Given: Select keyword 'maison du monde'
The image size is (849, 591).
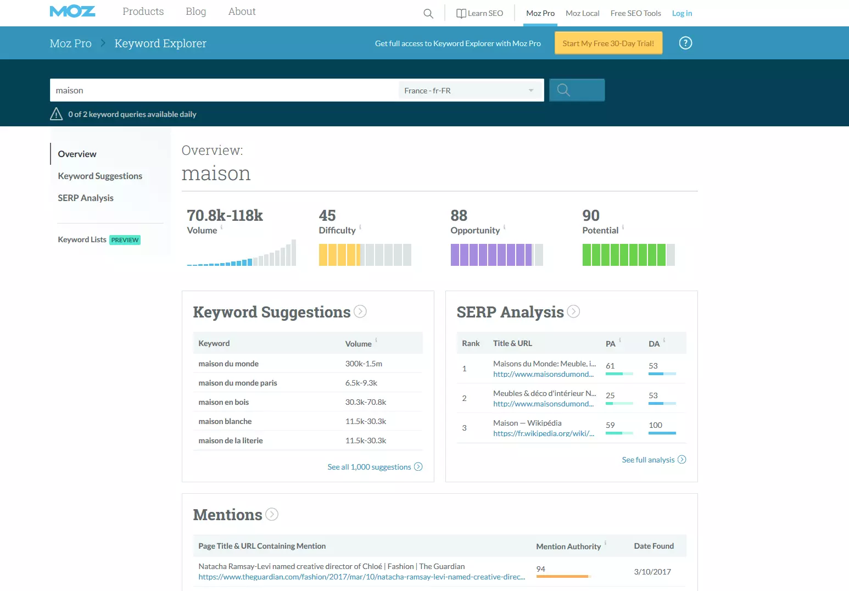Looking at the screenshot, I should point(228,364).
